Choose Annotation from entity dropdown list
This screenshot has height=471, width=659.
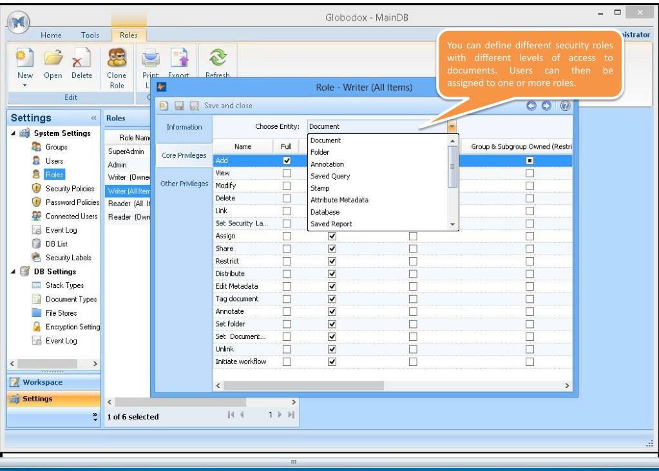(378, 164)
